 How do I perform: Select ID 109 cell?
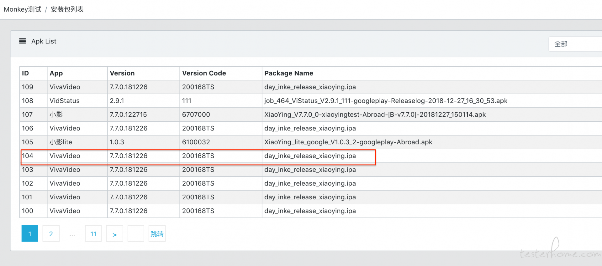tap(33, 87)
